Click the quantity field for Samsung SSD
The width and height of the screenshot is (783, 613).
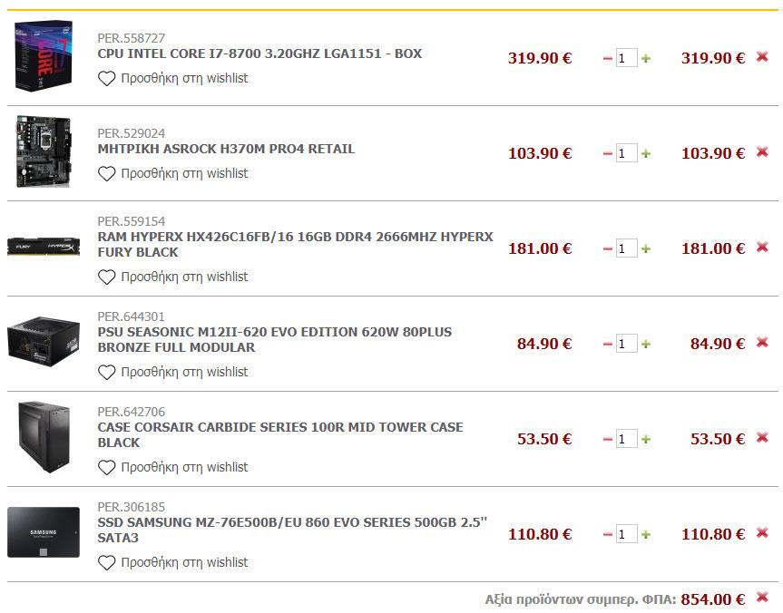[x=626, y=534]
